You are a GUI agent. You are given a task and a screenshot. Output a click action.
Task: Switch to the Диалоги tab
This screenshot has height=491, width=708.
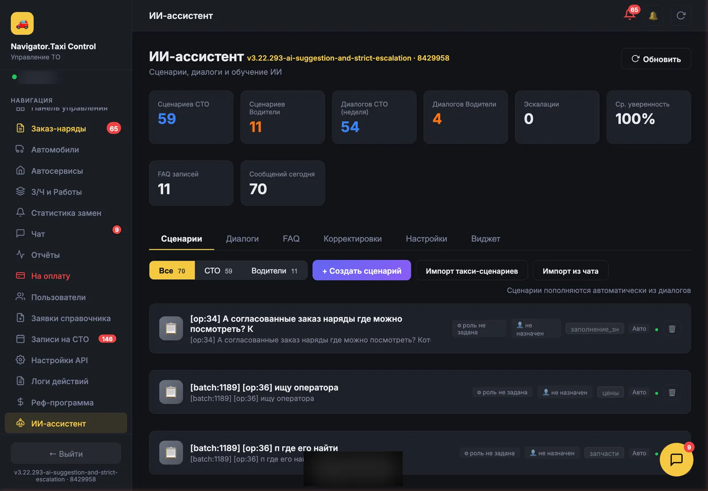pyautogui.click(x=242, y=239)
